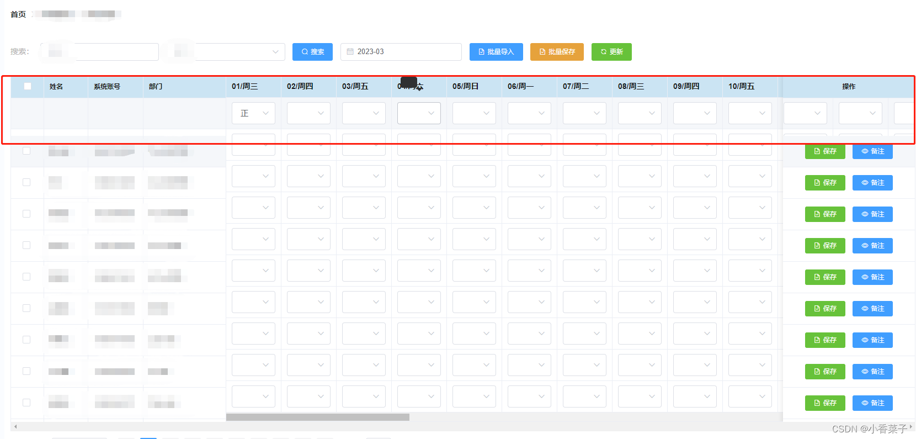Tick the checkbox of the seventh data row
This screenshot has width=916, height=439.
point(26,340)
